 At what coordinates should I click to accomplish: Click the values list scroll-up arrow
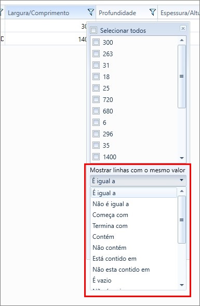point(182,40)
